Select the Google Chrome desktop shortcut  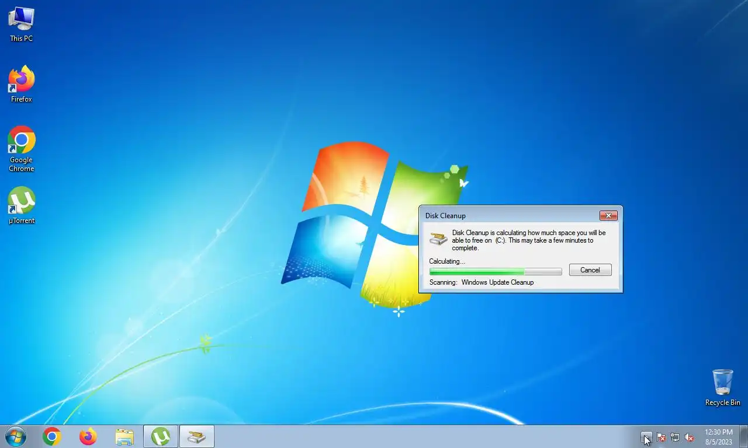(22, 149)
